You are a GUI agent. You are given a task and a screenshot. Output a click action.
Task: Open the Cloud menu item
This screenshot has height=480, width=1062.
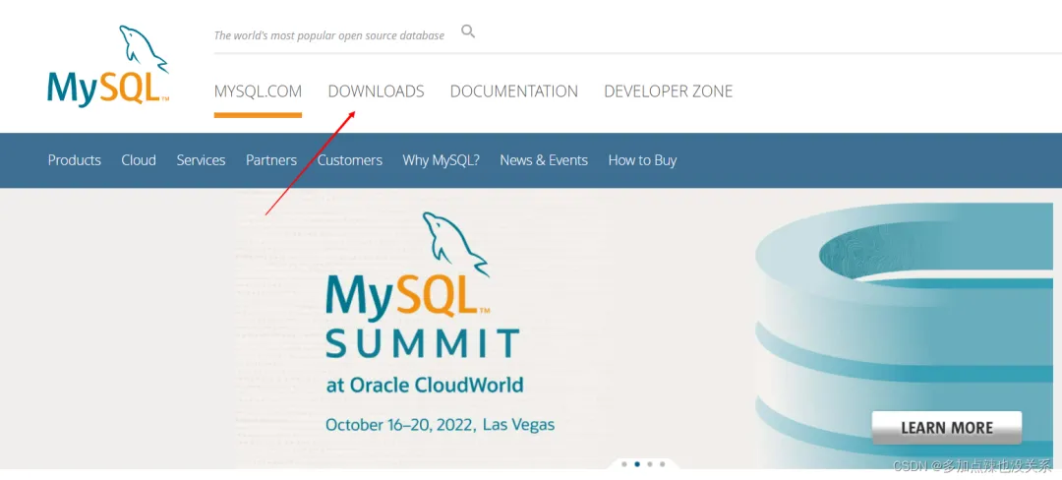click(139, 160)
